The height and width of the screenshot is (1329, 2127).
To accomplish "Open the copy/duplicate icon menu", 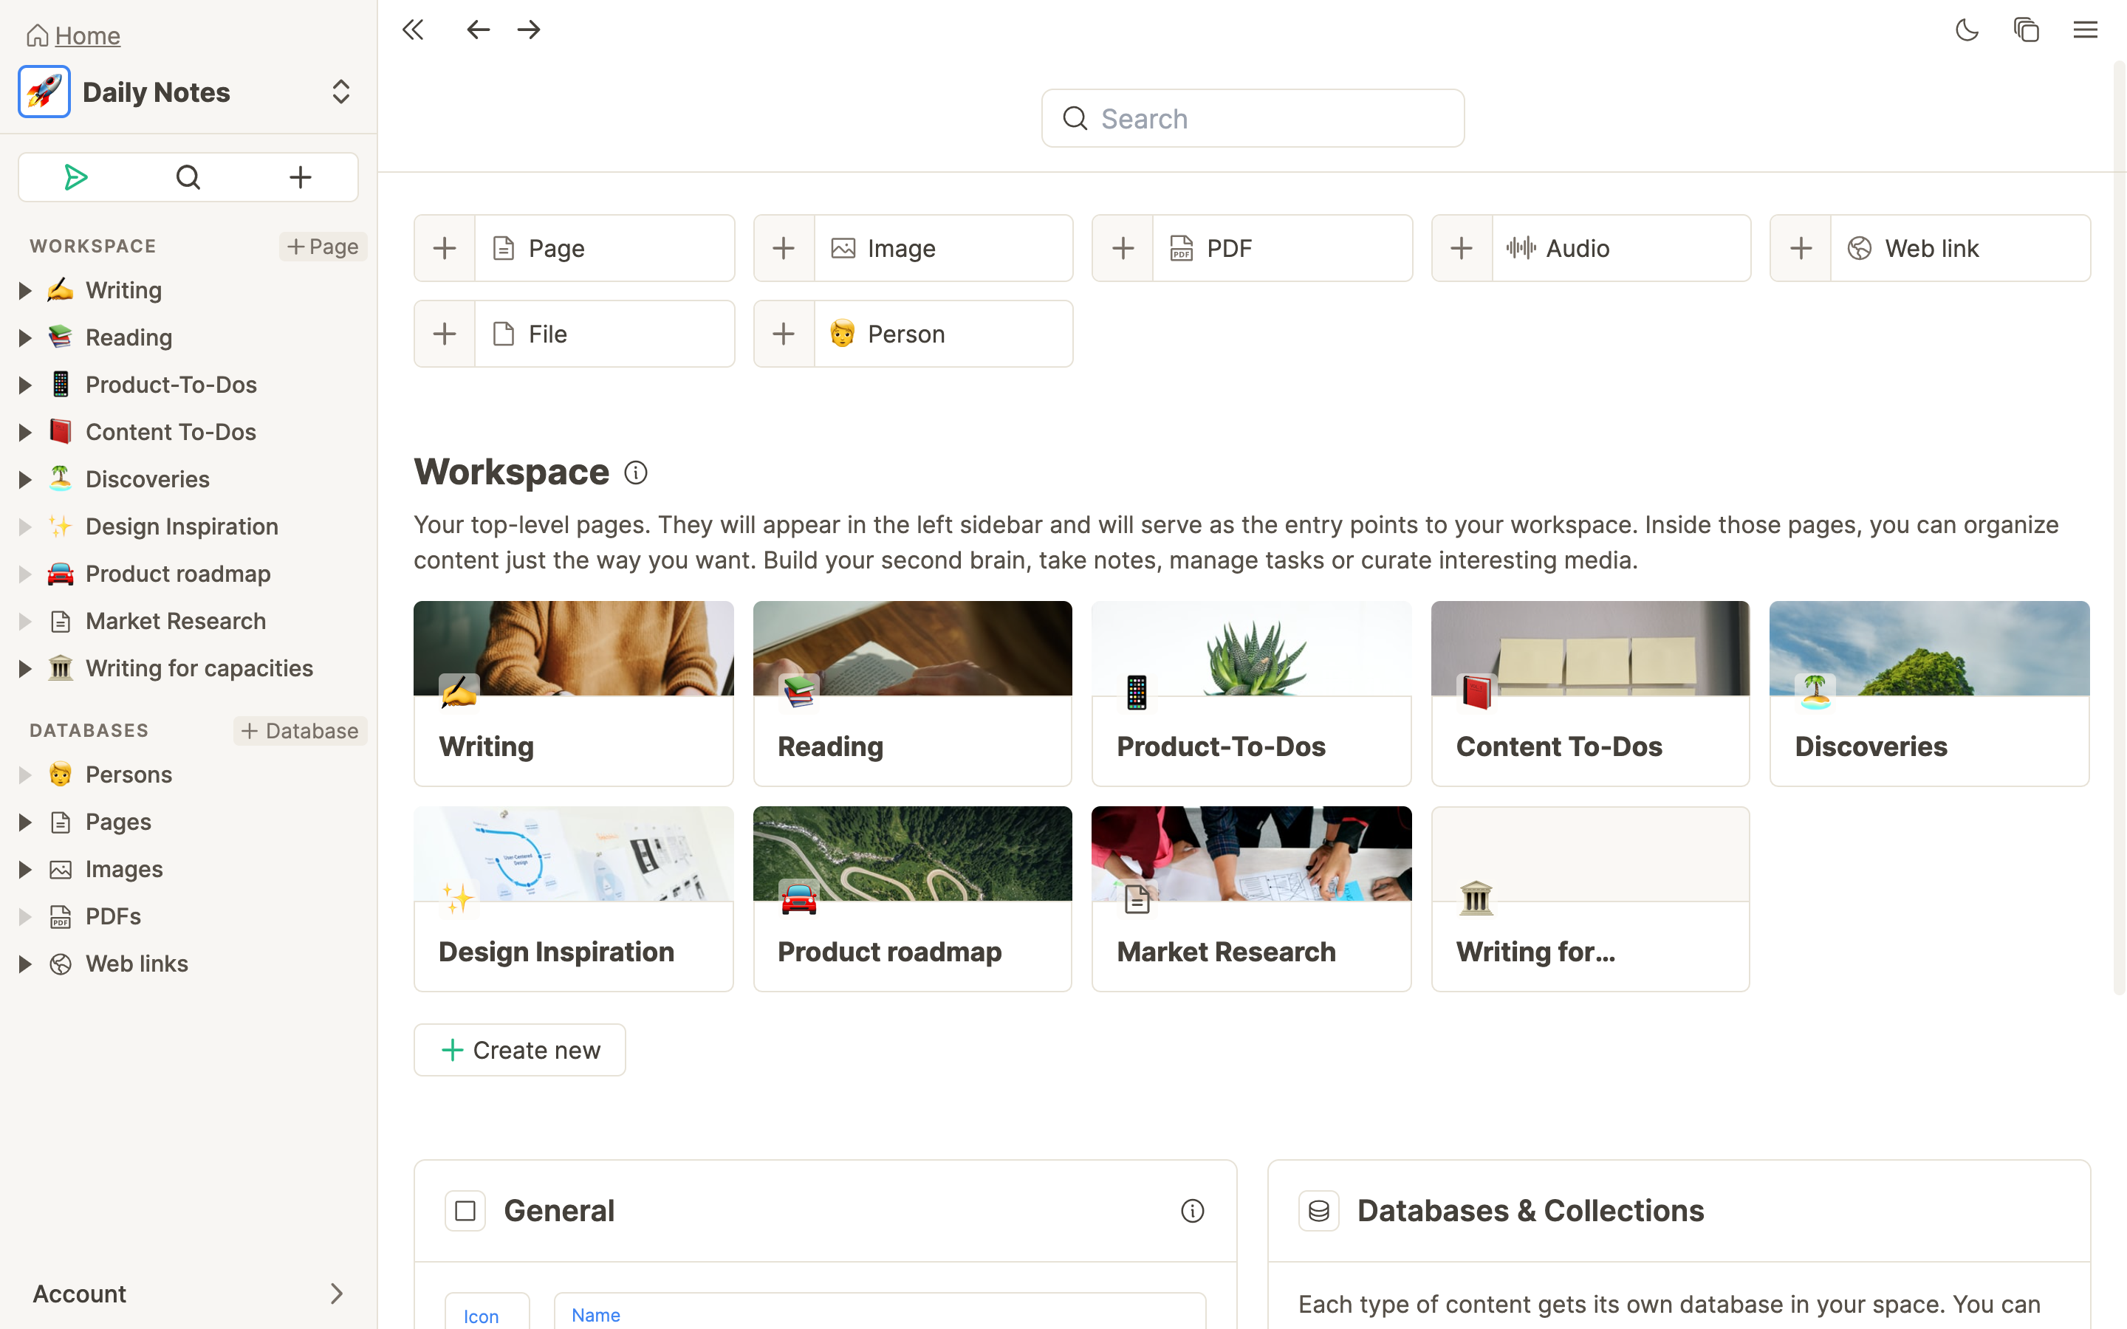I will [x=2026, y=29].
